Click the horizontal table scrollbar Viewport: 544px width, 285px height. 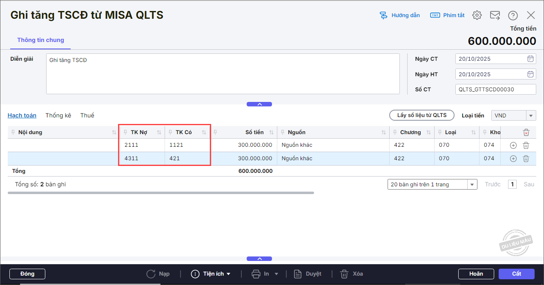coord(161,193)
